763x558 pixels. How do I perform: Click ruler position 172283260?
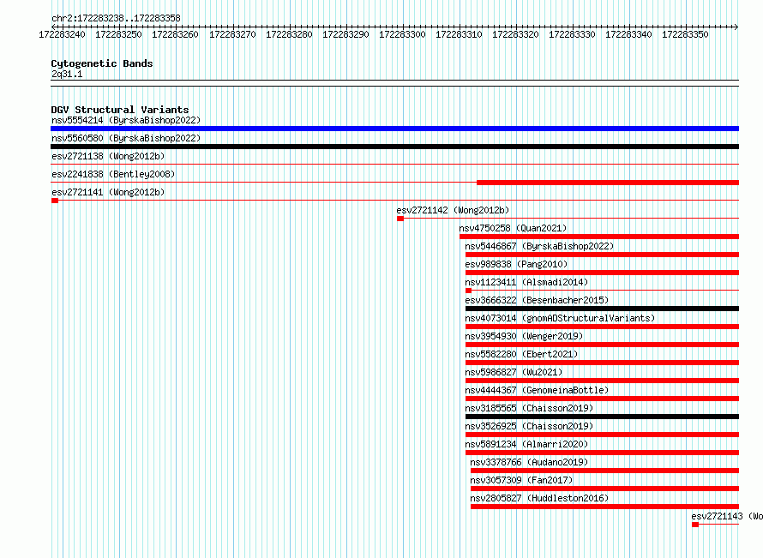175,34
